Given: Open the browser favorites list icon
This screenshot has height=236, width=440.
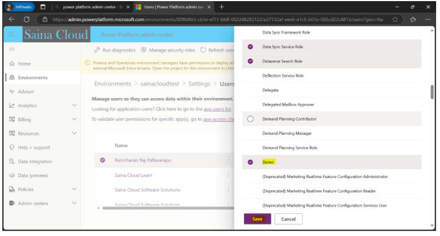Looking at the screenshot, I should (413, 19).
